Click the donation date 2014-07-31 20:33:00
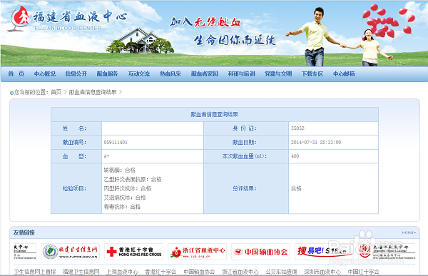428x276 pixels. tap(316, 142)
